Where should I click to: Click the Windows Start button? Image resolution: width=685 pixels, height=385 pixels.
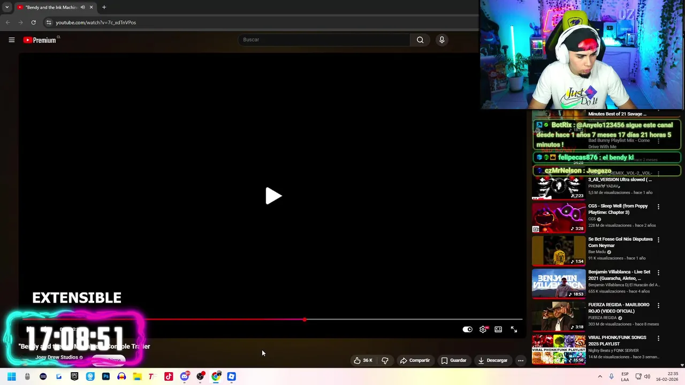11,376
